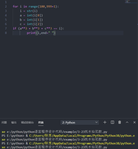
Task: Click the code minimap preview
Action: 128,2
